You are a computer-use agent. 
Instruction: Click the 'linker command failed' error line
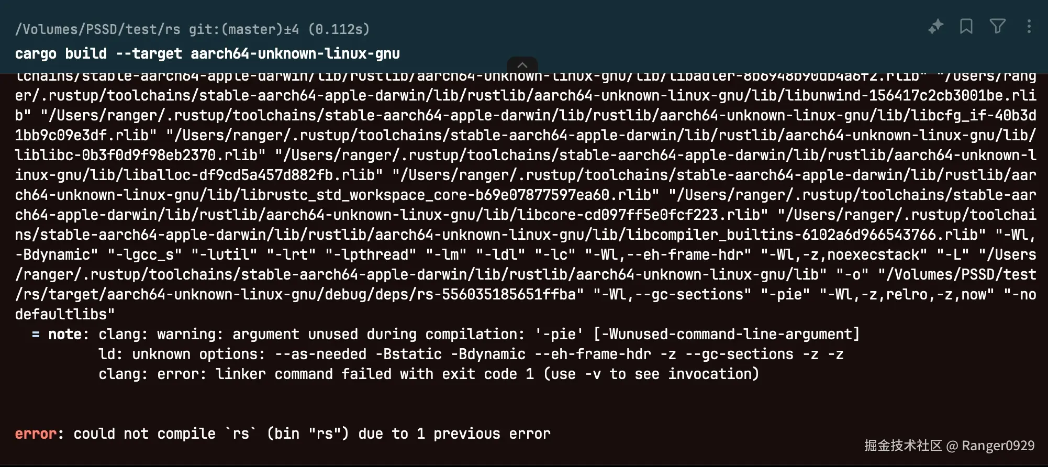coord(428,374)
